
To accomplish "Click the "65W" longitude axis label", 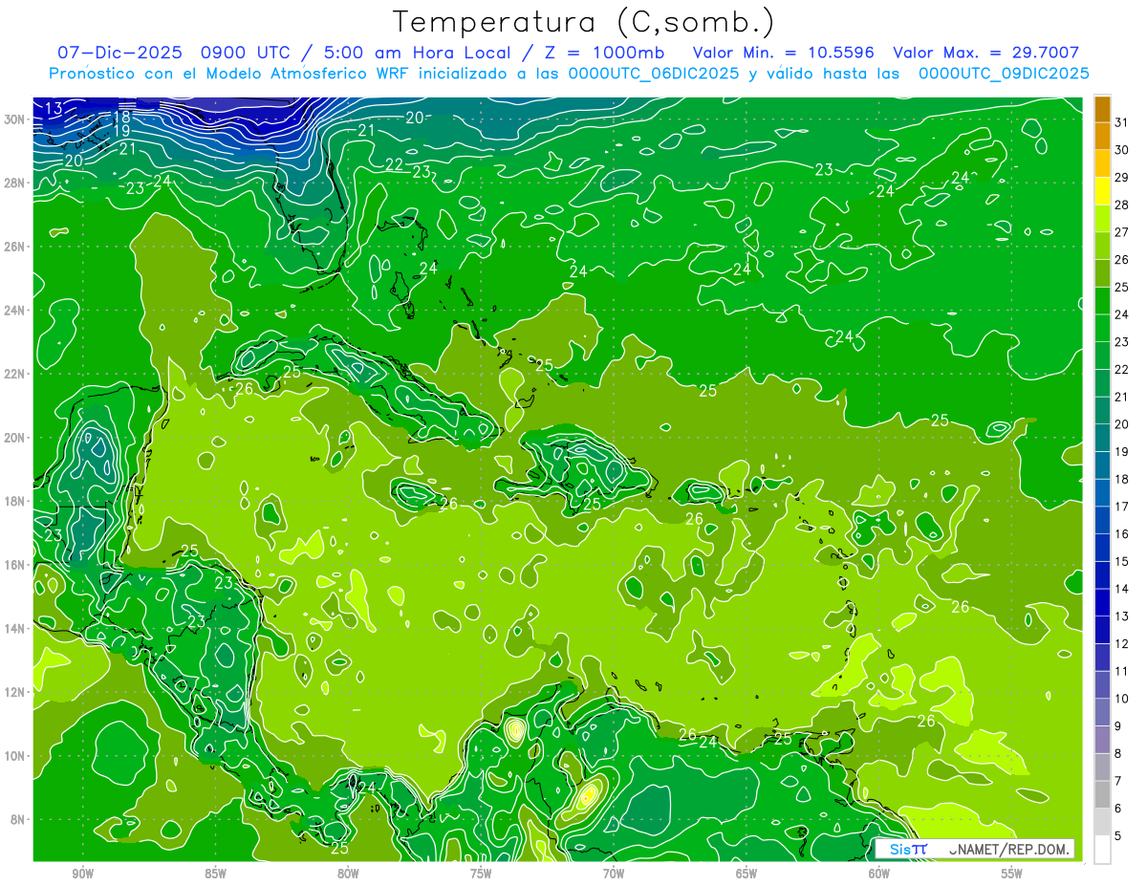I will point(747,874).
